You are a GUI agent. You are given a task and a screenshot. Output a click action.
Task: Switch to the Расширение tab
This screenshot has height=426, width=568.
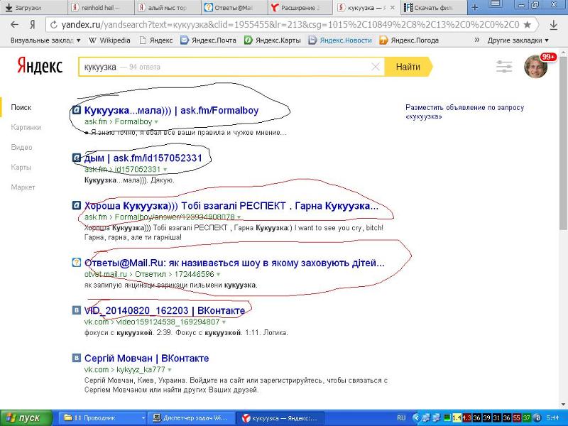point(301,7)
